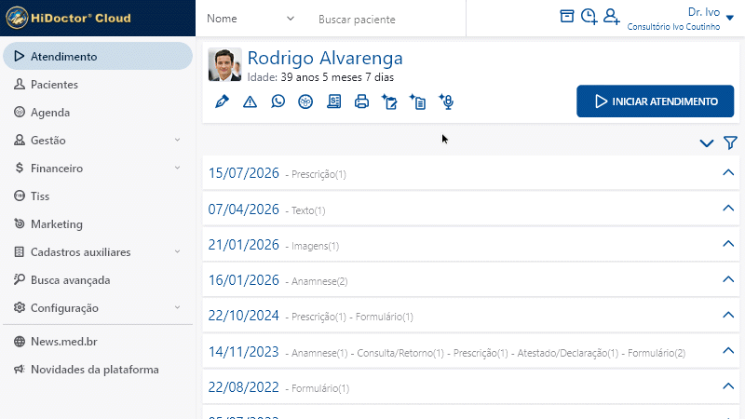Screen dimensions: 745x419
Task: Click the Tiss icon in sidebar
Action: click(x=19, y=196)
